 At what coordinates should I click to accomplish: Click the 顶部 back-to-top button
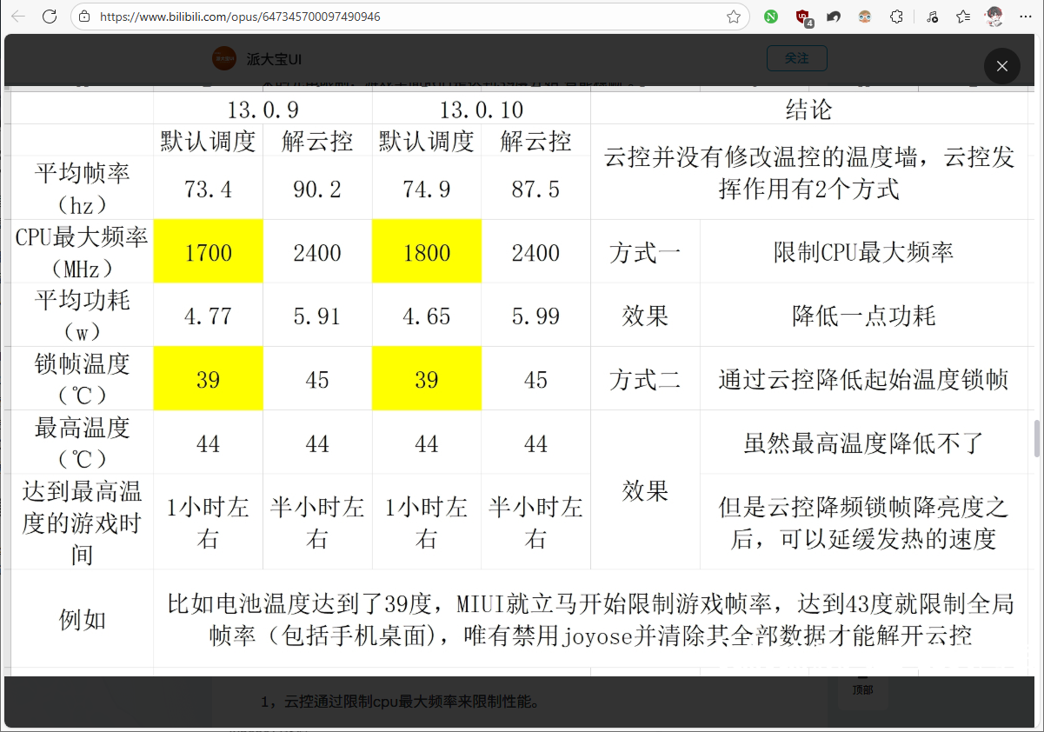(x=862, y=689)
